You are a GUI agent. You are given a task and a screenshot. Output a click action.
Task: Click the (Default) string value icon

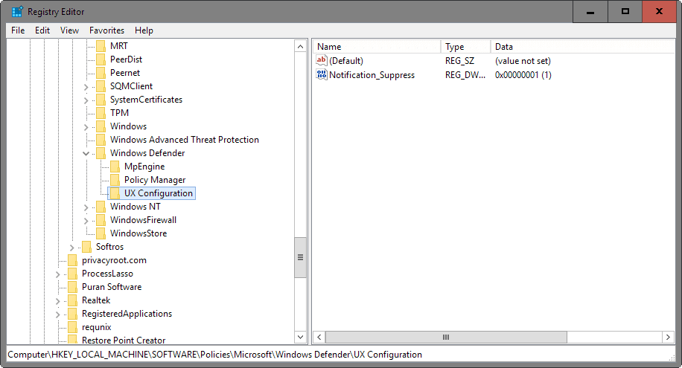(322, 60)
